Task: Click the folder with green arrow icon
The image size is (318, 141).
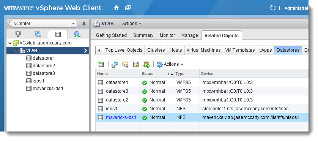Action: [x=146, y=64]
